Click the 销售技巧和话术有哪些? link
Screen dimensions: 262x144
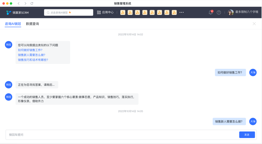pos(33,60)
